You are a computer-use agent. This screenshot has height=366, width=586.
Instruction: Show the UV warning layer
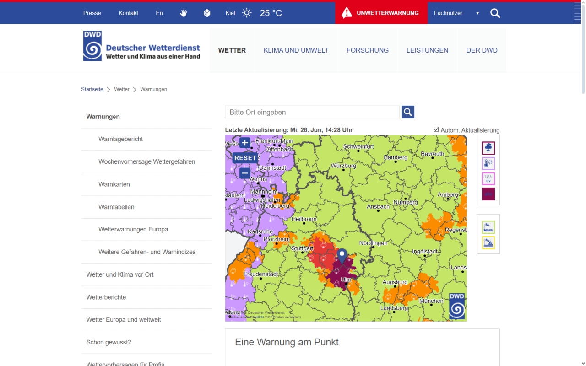(488, 178)
